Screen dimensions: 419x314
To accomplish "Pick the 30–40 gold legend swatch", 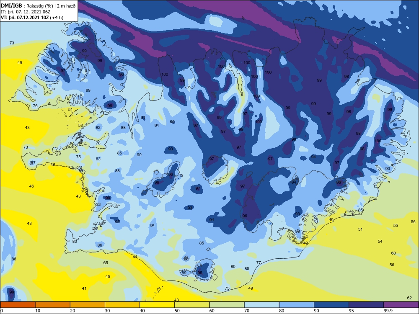I will click(122, 305).
